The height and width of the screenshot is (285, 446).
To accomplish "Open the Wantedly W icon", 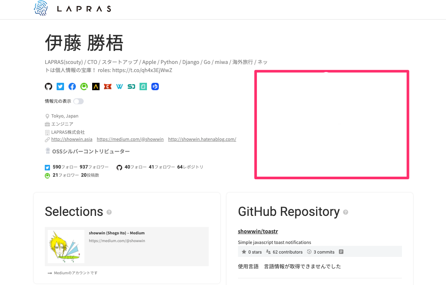I will [x=120, y=86].
